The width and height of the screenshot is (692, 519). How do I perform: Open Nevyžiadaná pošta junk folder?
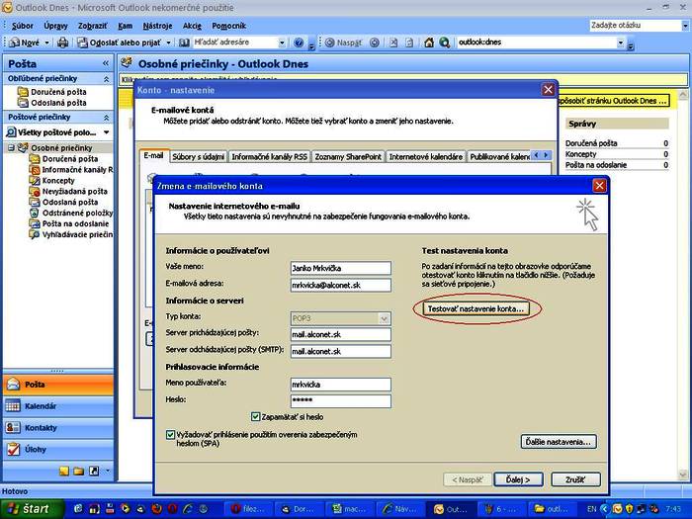coord(68,191)
